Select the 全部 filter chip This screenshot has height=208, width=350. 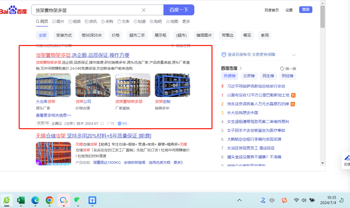point(43,35)
